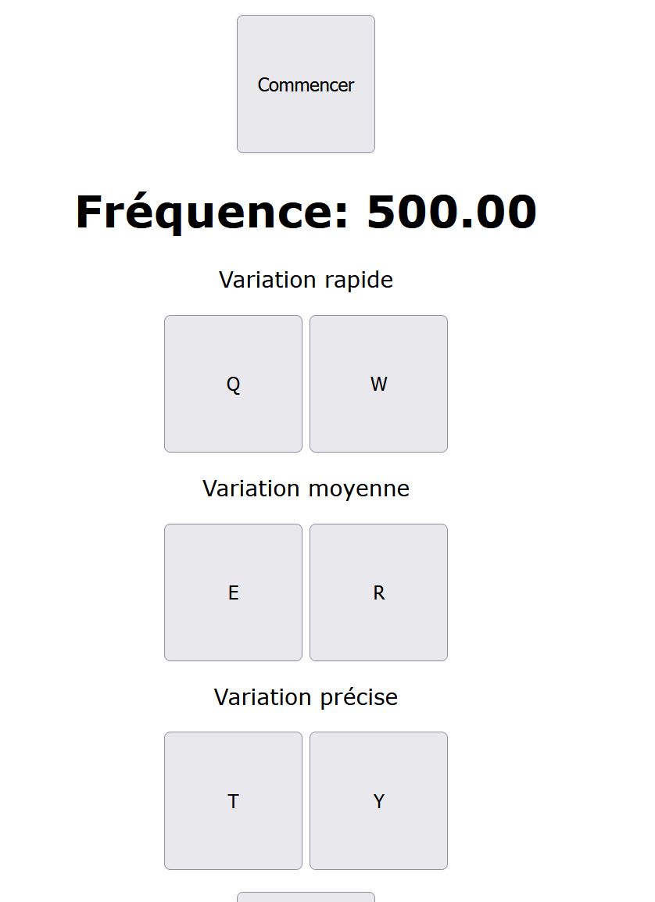
Task: Select the 500.00 frequency value
Action: [452, 212]
